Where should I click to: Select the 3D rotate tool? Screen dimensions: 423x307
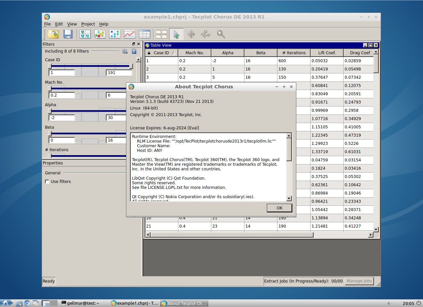[206, 34]
